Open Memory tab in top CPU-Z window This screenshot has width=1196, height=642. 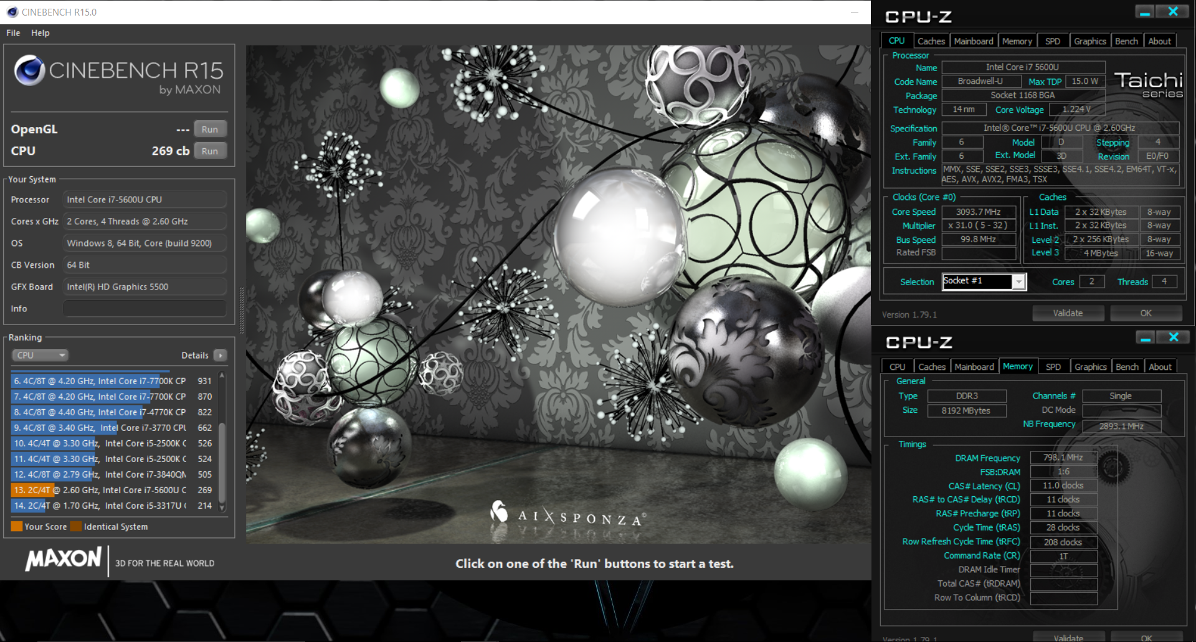coord(1017,41)
